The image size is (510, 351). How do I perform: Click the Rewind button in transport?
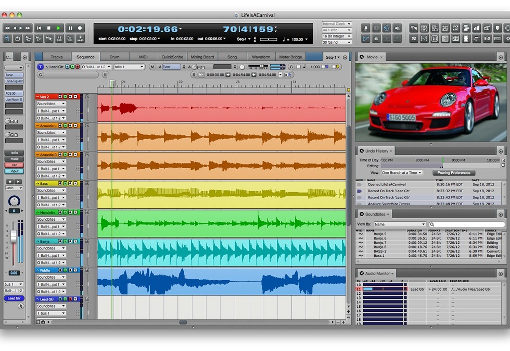point(7,28)
